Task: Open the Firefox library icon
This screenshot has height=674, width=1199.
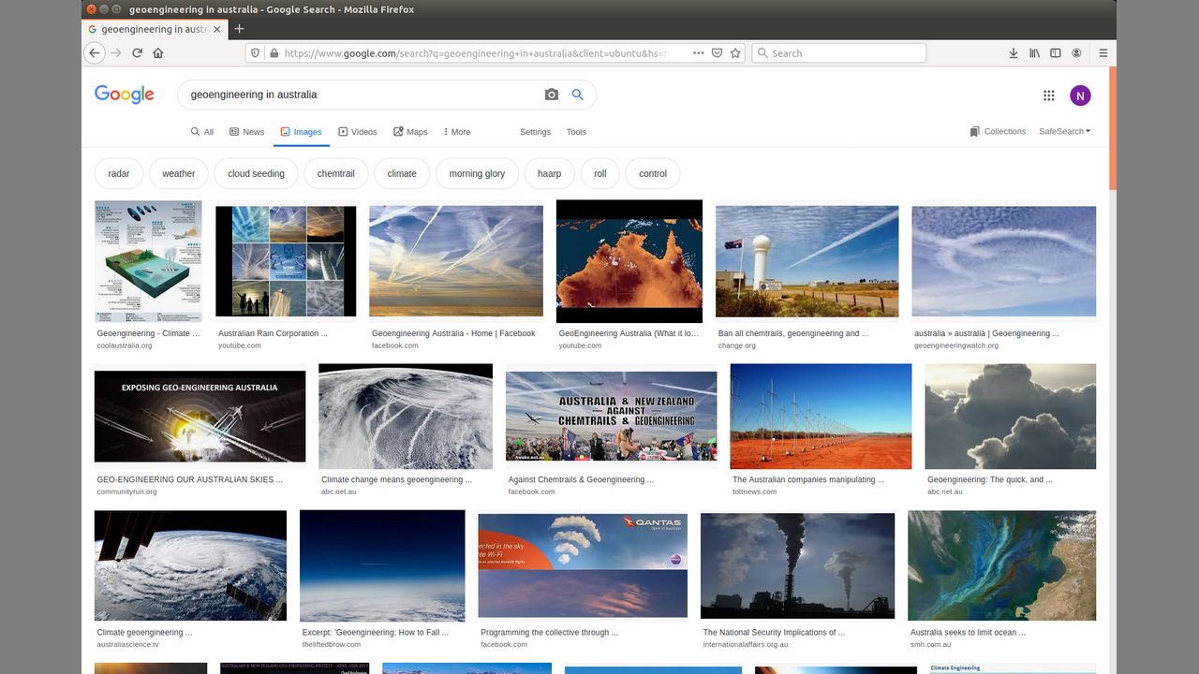Action: tap(1034, 53)
